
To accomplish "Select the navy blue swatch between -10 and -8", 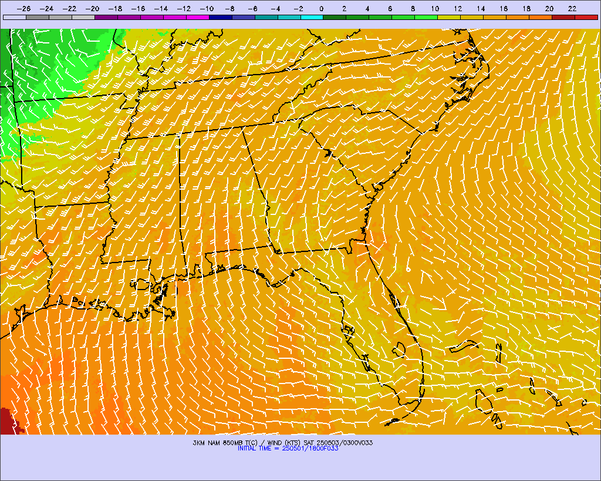I will click(221, 17).
